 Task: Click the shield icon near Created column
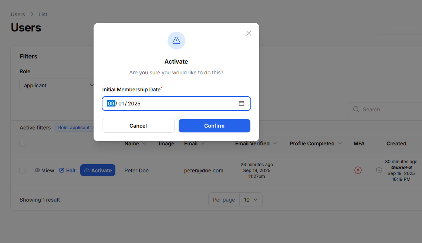coord(379,170)
